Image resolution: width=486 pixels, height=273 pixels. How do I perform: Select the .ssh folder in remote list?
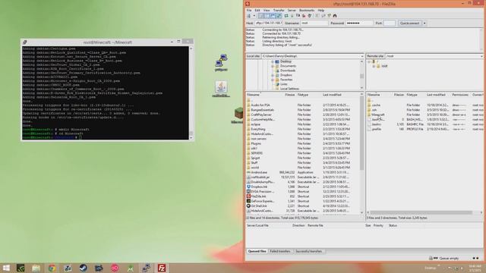click(x=374, y=110)
